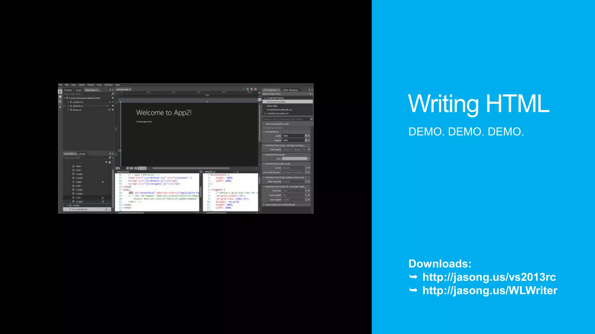Click the Search Live DOM input field
The height and width of the screenshot is (334, 595).
pos(86,158)
